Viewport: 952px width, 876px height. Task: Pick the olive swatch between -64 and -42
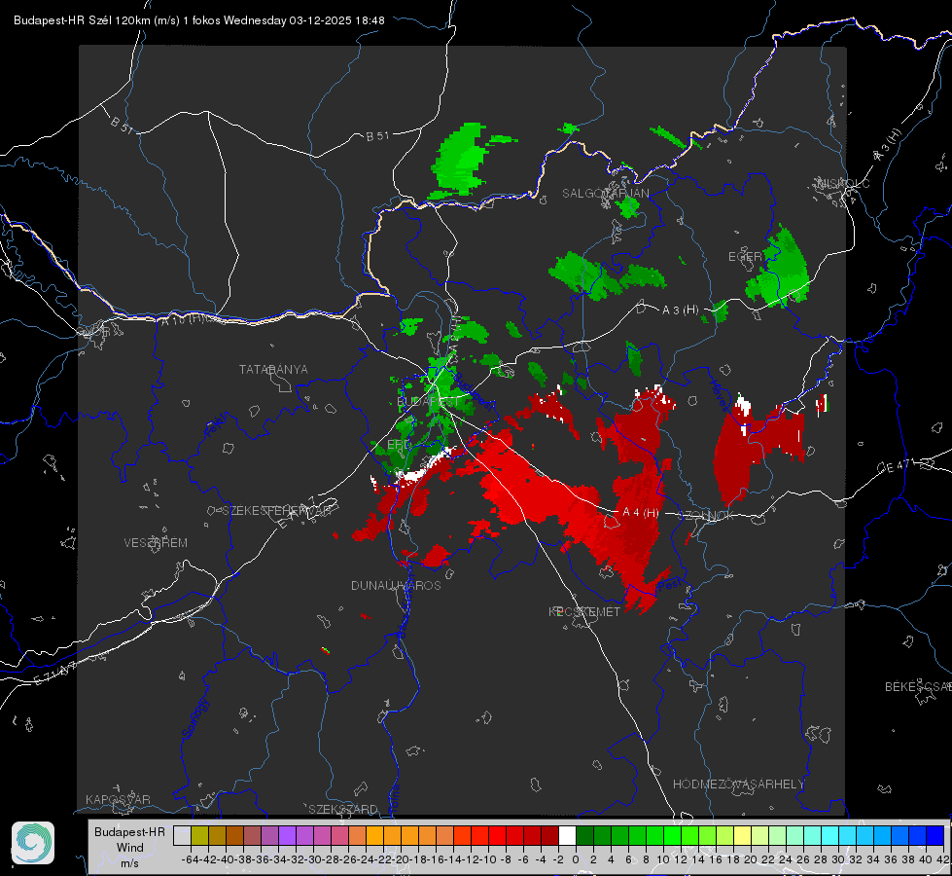pos(199,835)
